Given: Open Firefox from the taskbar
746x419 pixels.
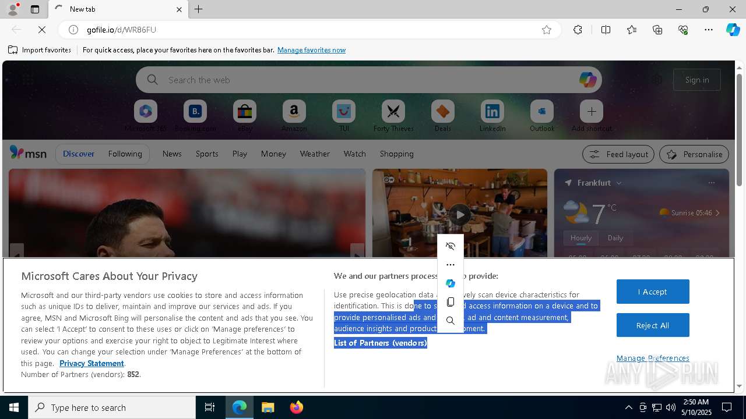Looking at the screenshot, I should pyautogui.click(x=296, y=407).
